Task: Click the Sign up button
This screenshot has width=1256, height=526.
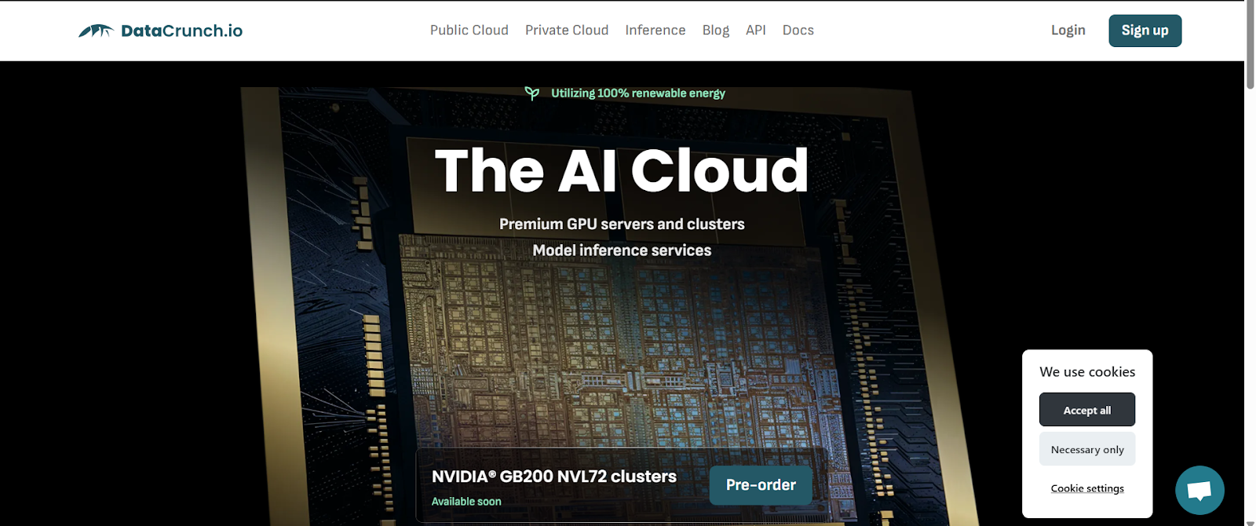Action: tap(1145, 31)
